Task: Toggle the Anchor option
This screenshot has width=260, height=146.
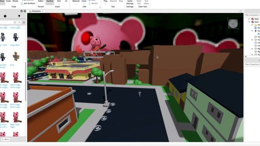Action: [x=93, y=3]
